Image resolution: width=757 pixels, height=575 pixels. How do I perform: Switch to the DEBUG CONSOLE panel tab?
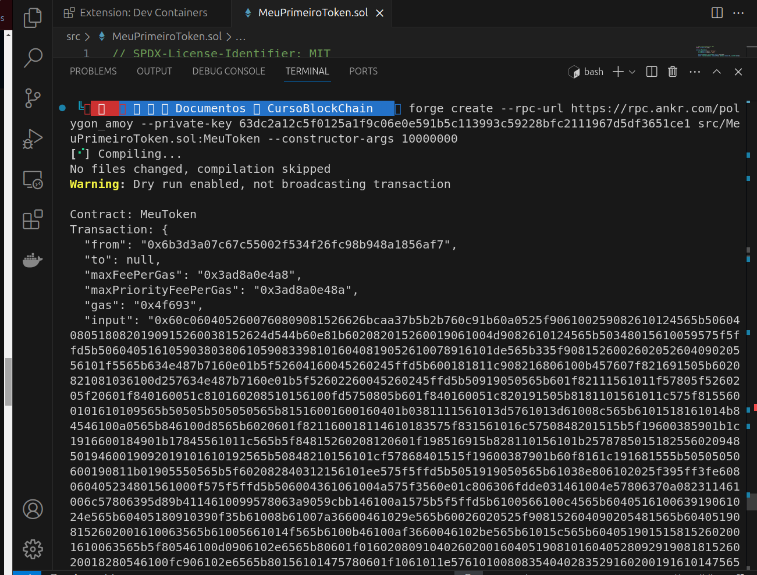pyautogui.click(x=229, y=71)
